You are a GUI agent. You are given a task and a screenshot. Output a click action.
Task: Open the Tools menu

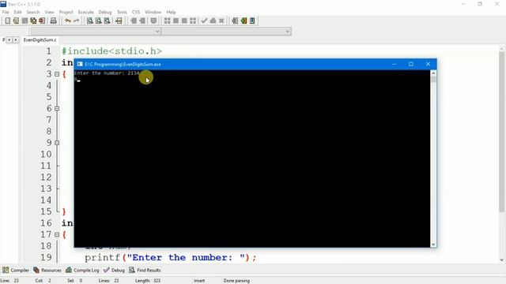pos(122,13)
